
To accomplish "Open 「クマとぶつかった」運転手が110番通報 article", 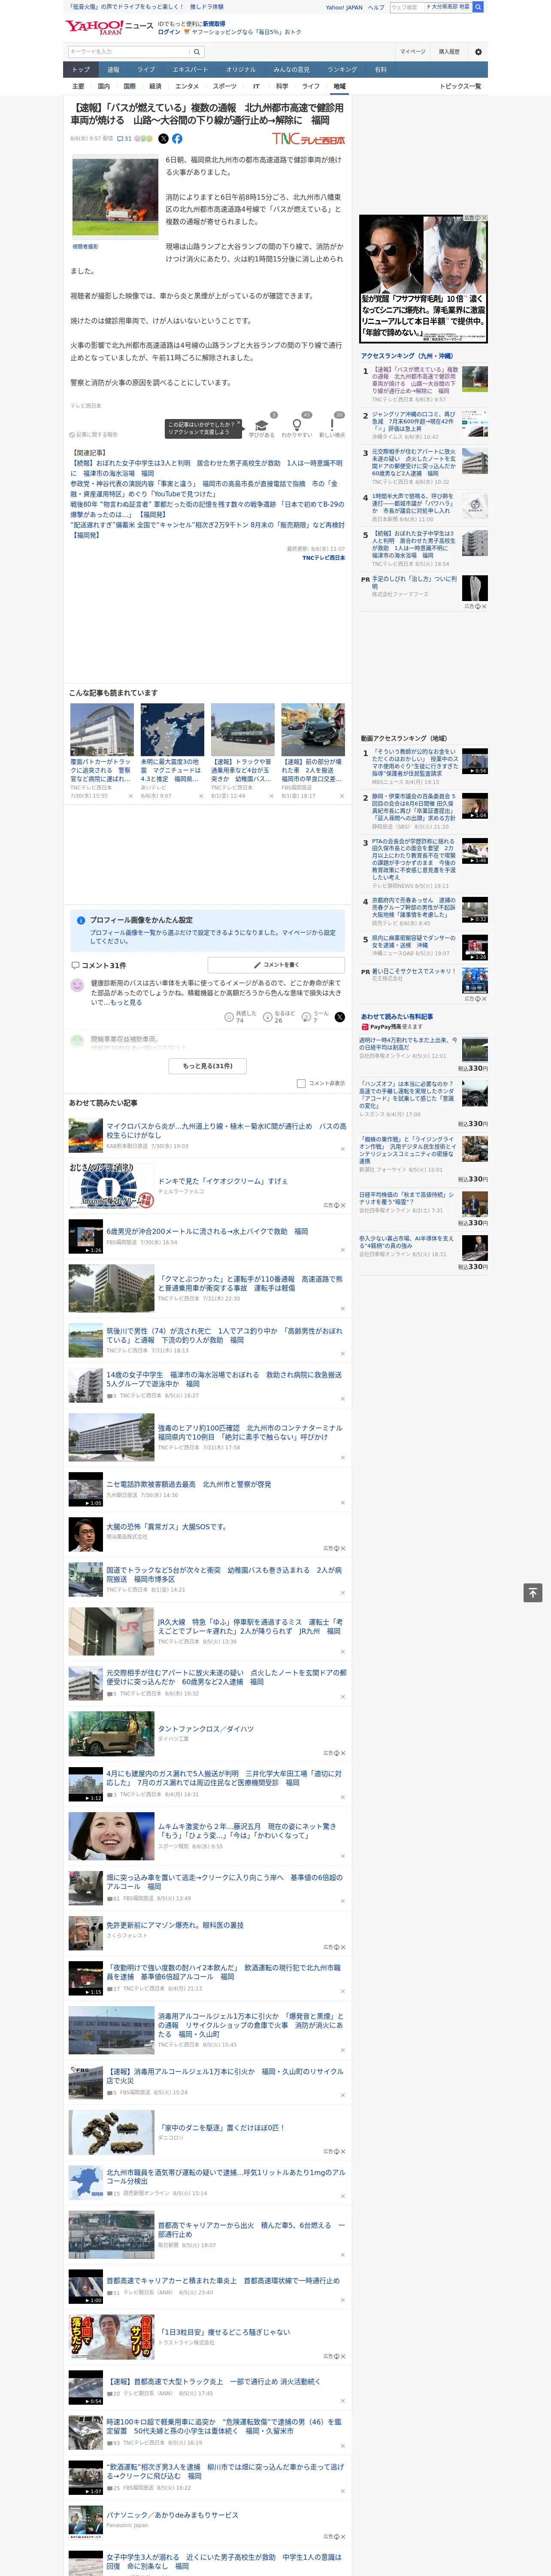I will click(250, 1283).
